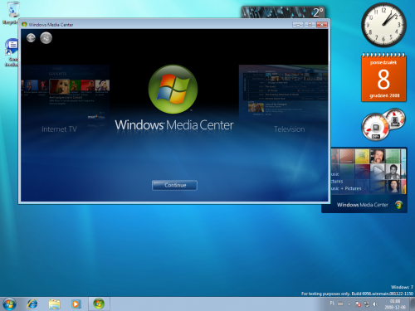Click the PL language indicator
The image size is (415, 311).
tap(332, 304)
